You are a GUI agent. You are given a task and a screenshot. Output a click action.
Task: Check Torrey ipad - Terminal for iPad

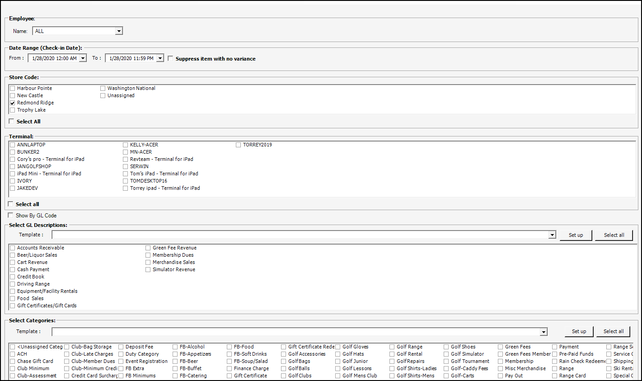(126, 188)
